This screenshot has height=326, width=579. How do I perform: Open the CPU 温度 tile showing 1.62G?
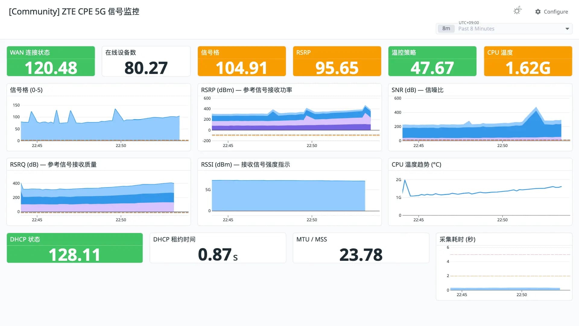(528, 61)
